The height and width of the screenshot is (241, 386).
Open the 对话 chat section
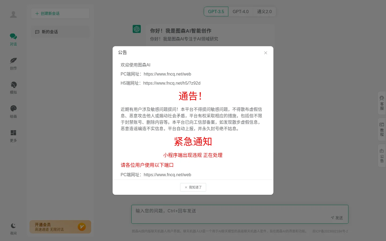(x=13, y=40)
